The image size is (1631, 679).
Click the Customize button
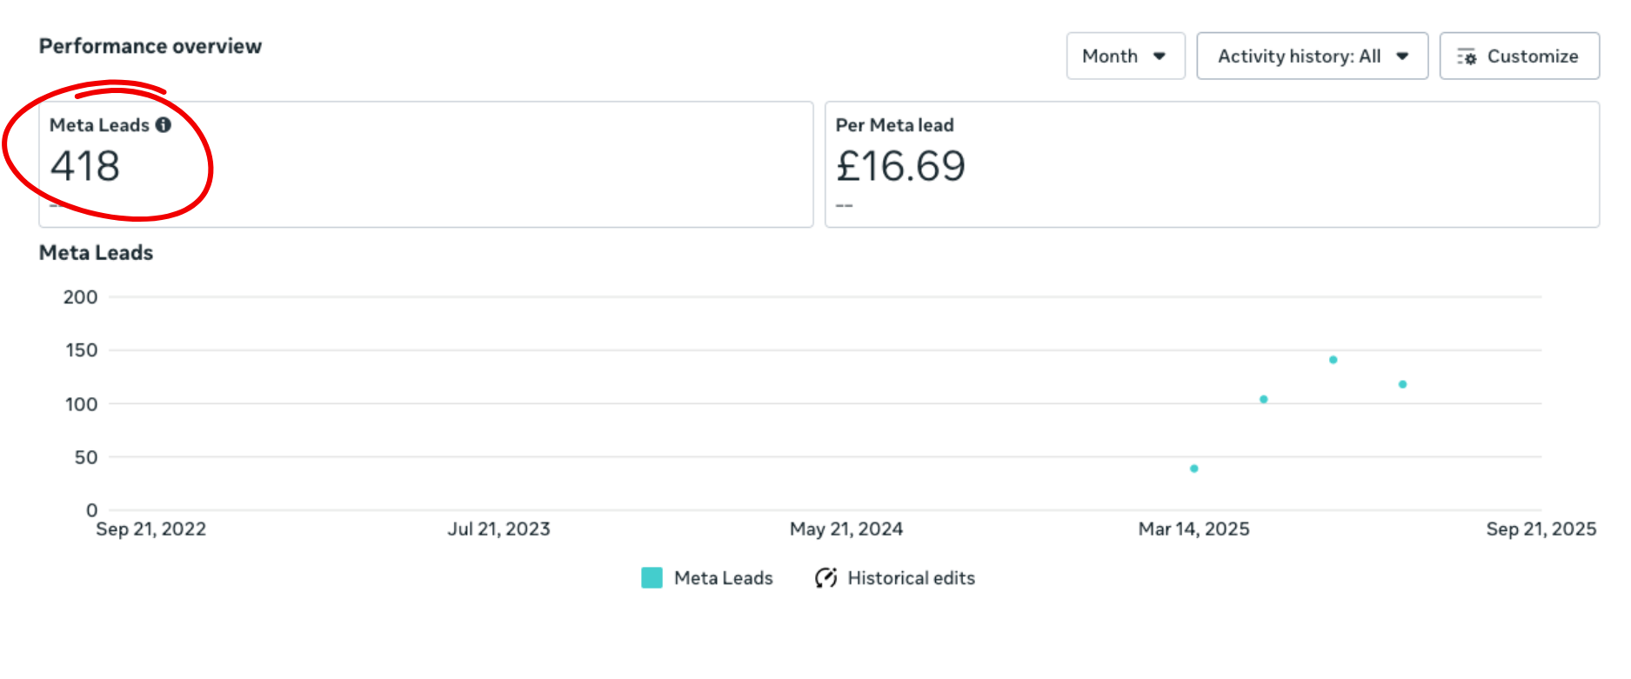[1520, 57]
